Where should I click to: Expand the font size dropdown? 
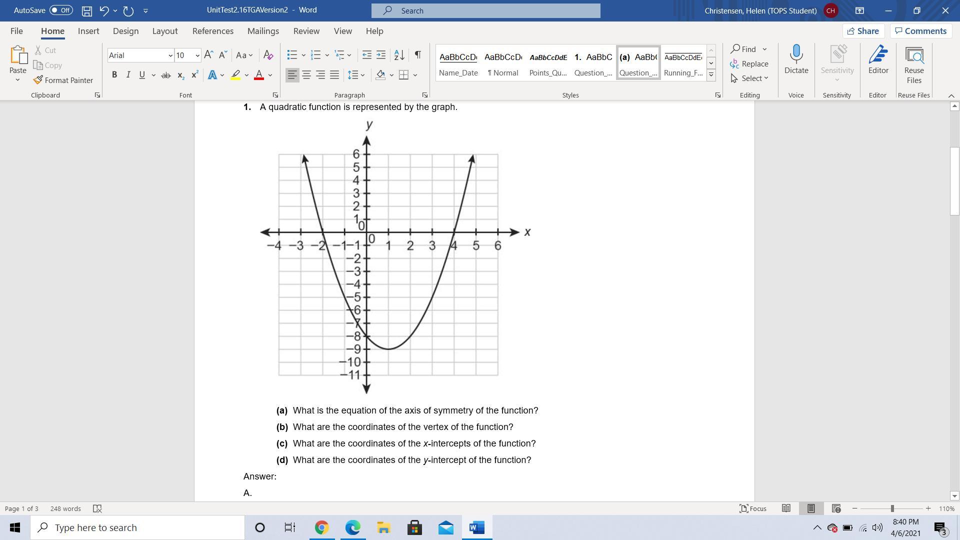[x=197, y=55]
